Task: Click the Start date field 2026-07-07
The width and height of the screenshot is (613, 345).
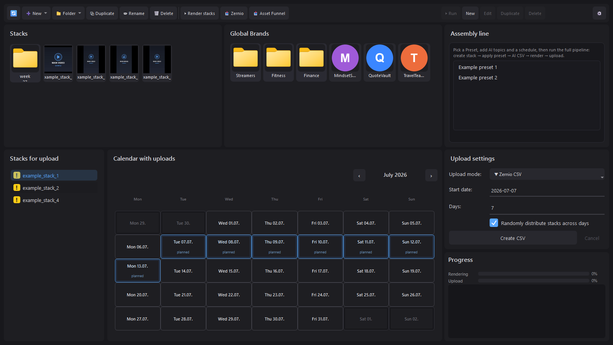Action: tap(547, 191)
